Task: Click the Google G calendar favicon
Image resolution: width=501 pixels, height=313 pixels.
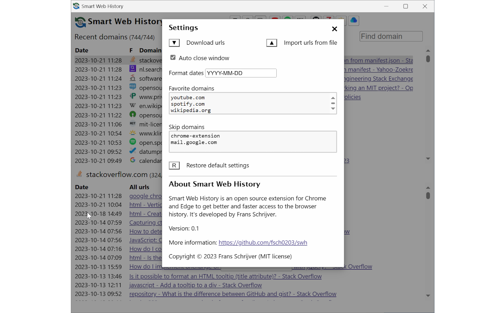Action: (x=133, y=160)
